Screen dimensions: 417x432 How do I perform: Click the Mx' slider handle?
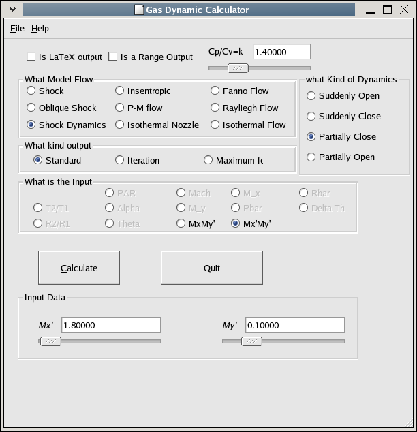click(x=50, y=341)
